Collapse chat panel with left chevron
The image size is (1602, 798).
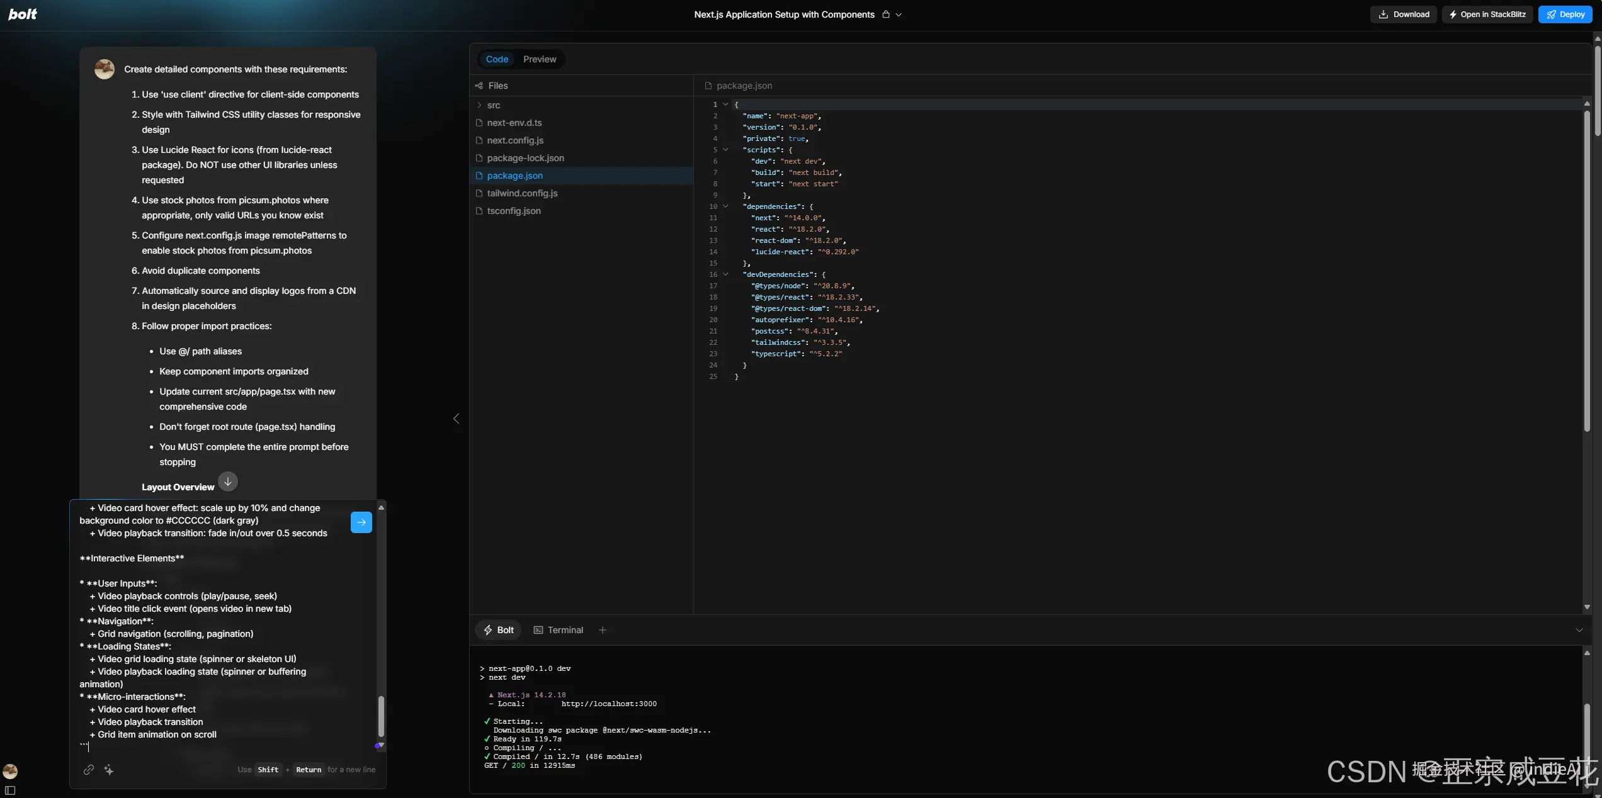(457, 419)
